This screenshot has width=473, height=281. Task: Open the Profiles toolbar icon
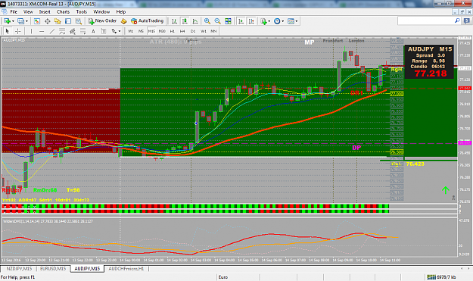click(x=20, y=21)
